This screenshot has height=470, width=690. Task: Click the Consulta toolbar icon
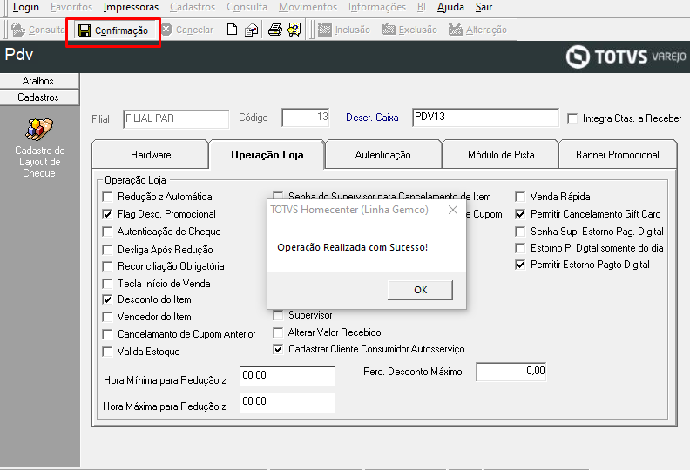click(18, 30)
